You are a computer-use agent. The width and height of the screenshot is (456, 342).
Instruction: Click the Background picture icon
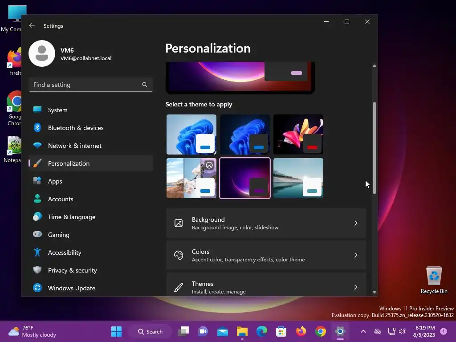click(179, 223)
